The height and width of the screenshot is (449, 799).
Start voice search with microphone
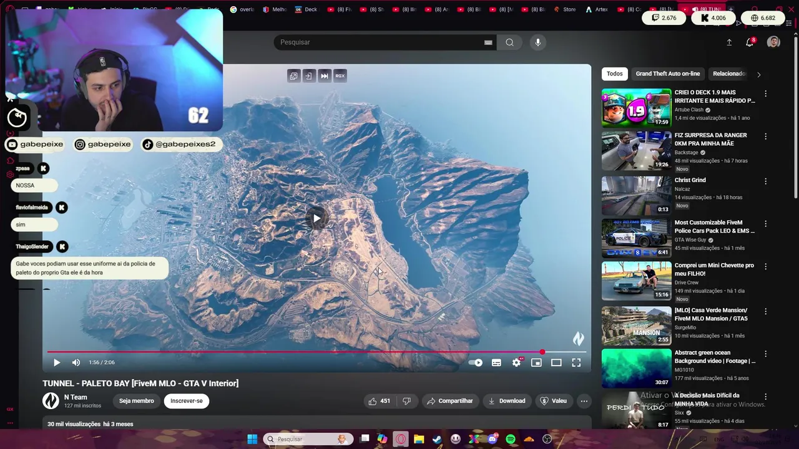538,42
